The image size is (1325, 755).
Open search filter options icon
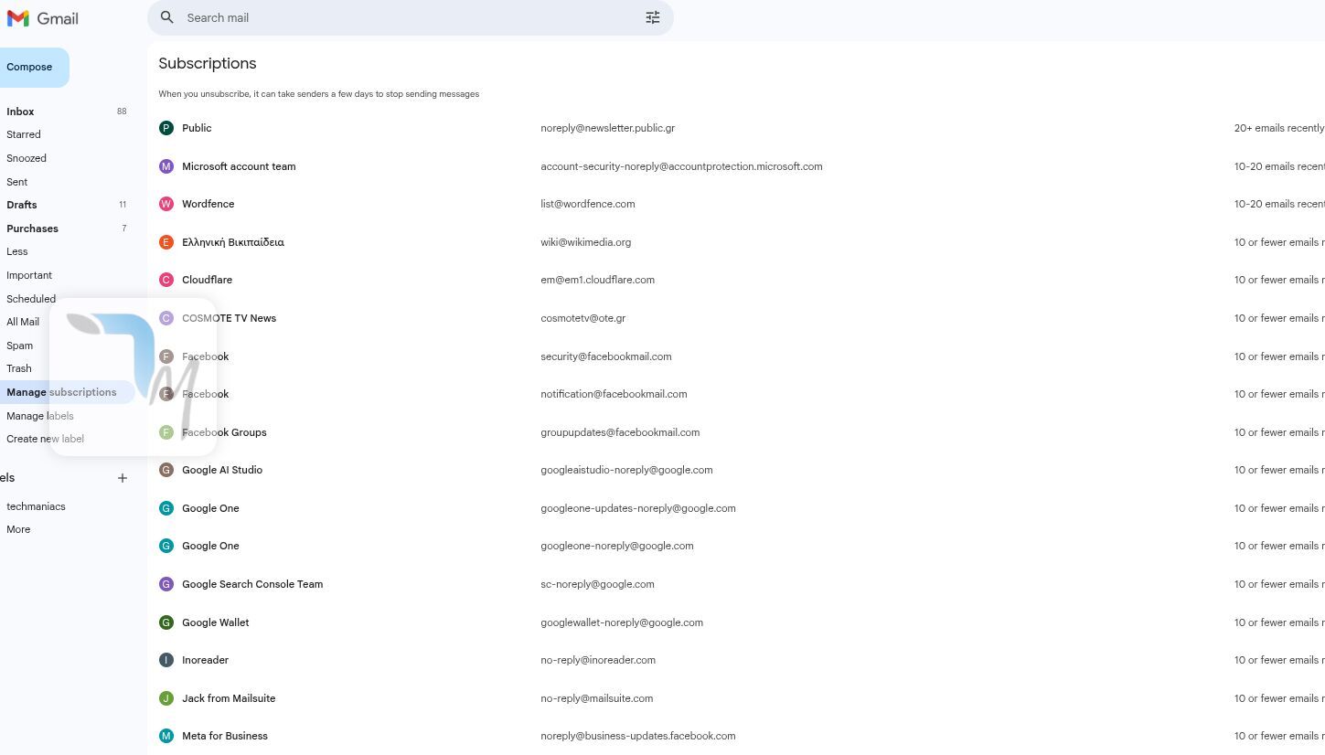pos(653,17)
